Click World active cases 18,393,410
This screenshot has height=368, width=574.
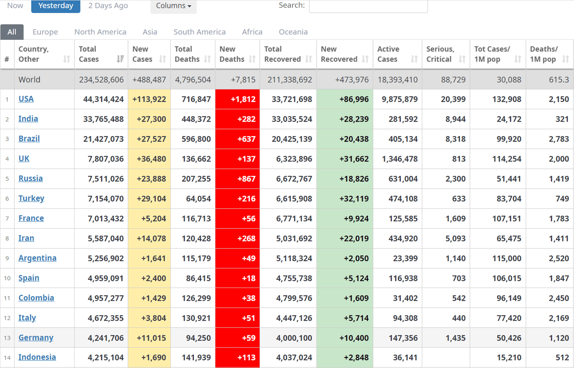[x=398, y=80]
